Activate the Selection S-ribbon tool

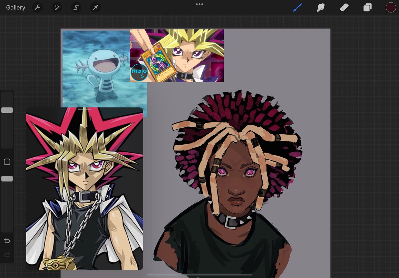coord(76,7)
